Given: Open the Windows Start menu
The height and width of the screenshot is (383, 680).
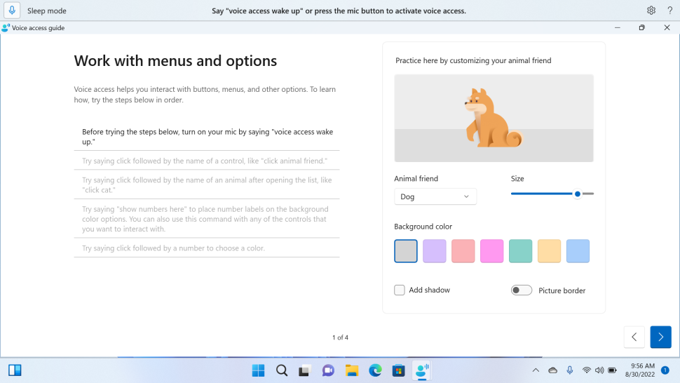Looking at the screenshot, I should [x=259, y=370].
